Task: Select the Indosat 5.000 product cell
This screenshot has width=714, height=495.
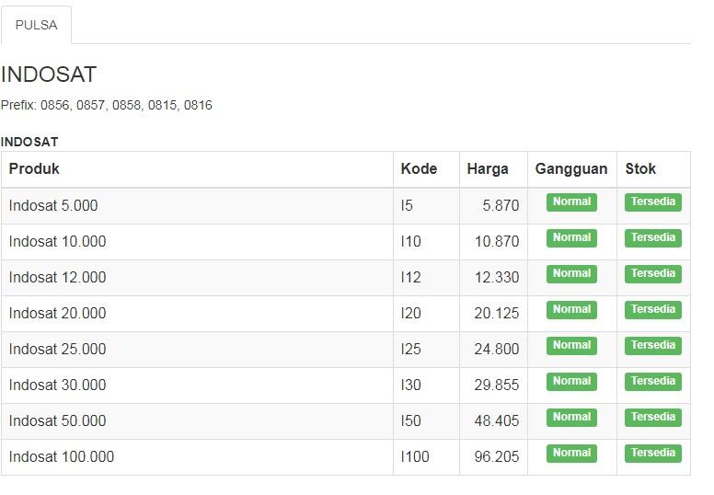Action: (197, 206)
